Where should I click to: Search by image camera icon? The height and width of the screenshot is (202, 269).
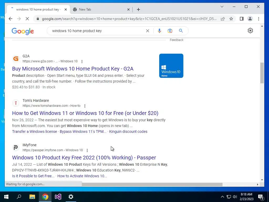coord(170,31)
